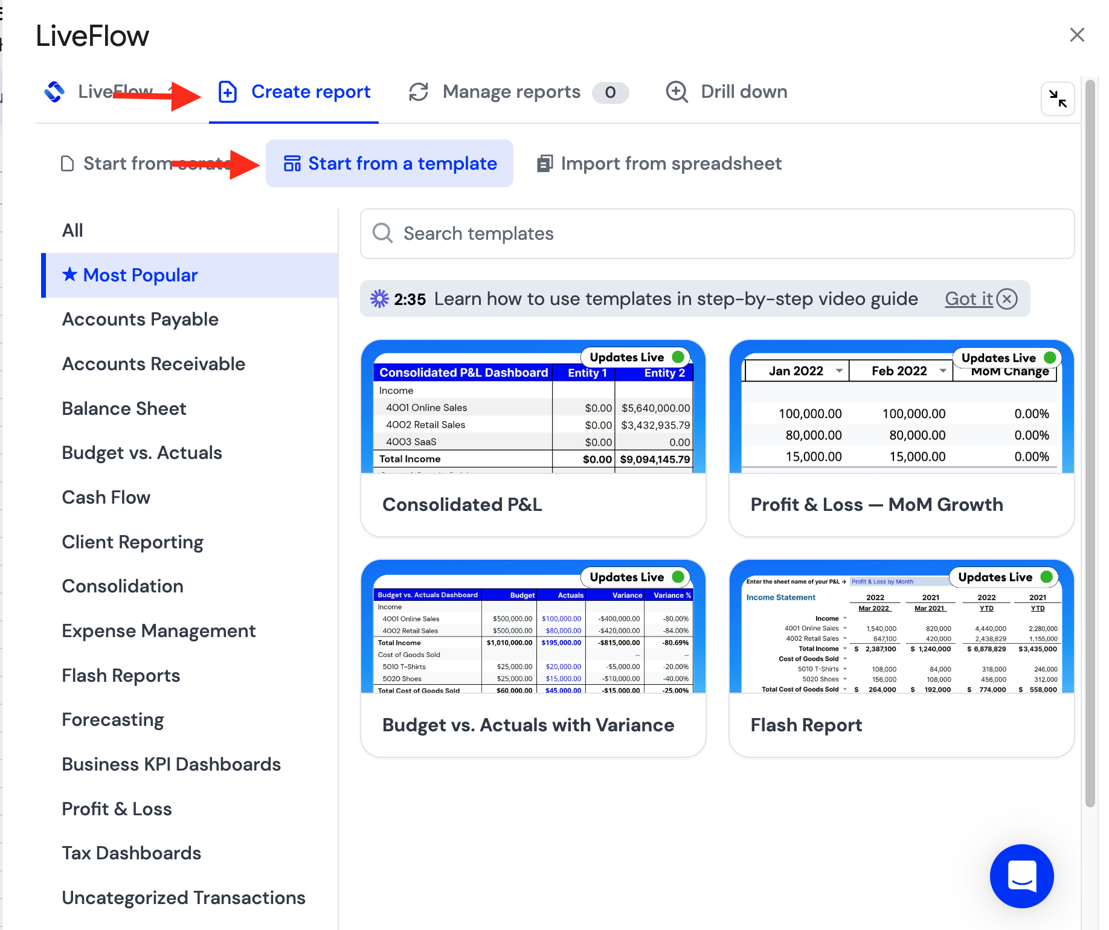Select Start from scratch option
1109x930 pixels.
(x=148, y=164)
